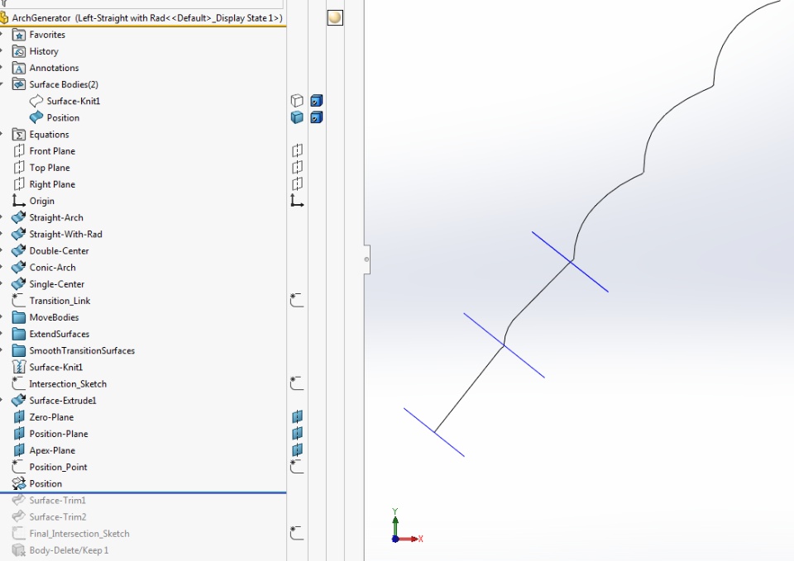Viewport: 794px width, 561px height.
Task: Toggle Final_Intersection_Sketch visibility in display pane
Action: 297,533
